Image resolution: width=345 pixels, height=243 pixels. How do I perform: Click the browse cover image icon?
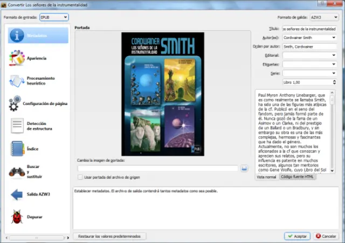(244, 169)
